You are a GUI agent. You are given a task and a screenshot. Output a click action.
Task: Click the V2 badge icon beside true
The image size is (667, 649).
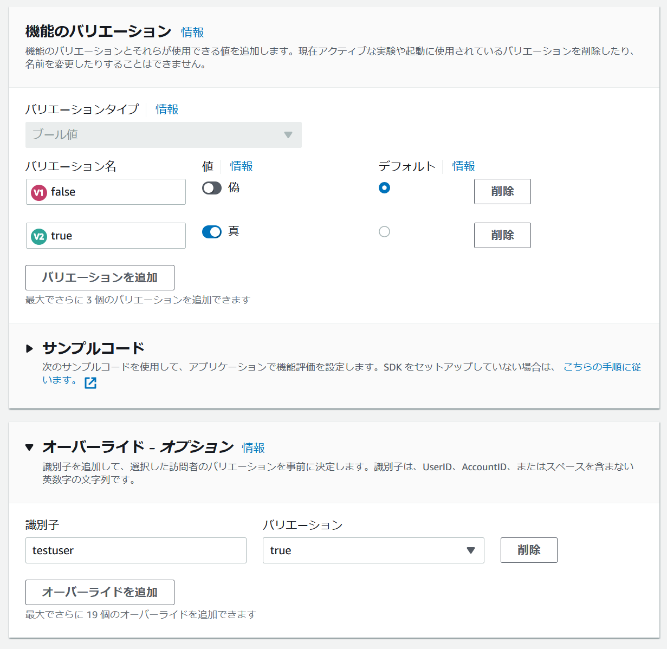[39, 236]
